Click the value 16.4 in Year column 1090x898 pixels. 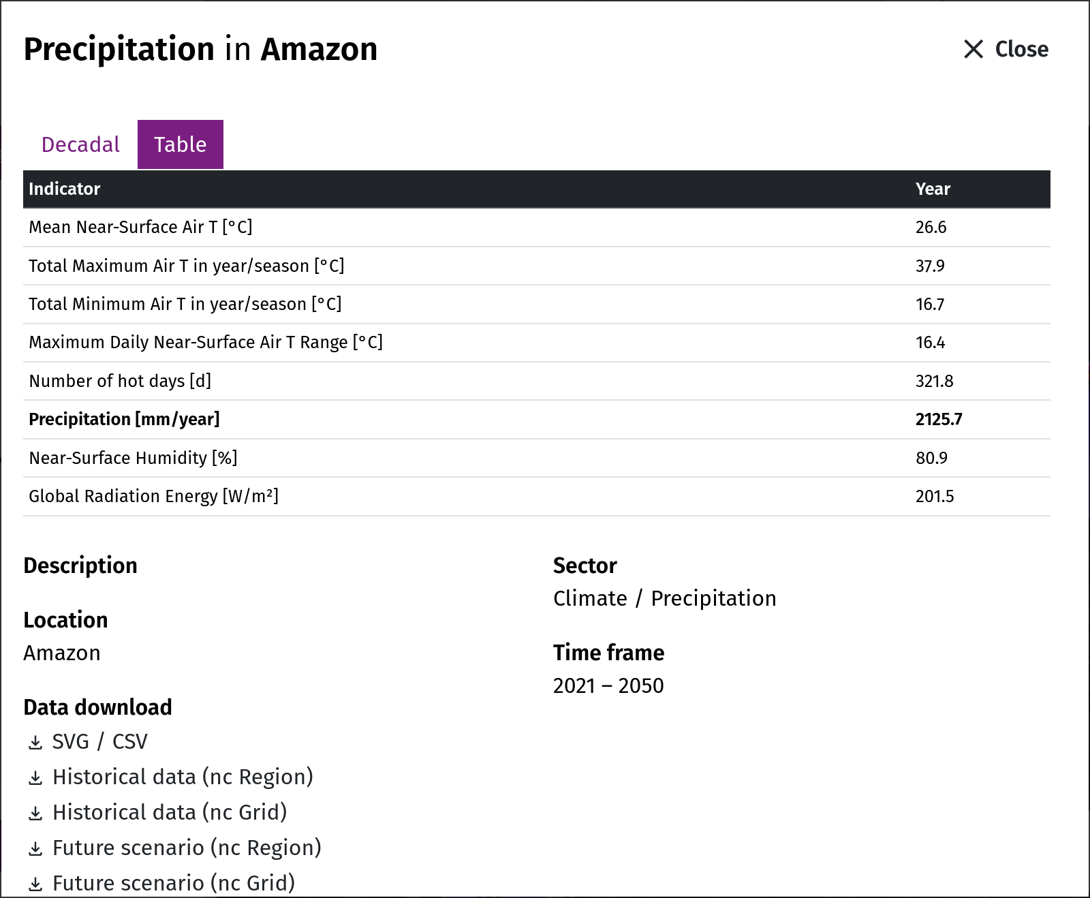930,342
